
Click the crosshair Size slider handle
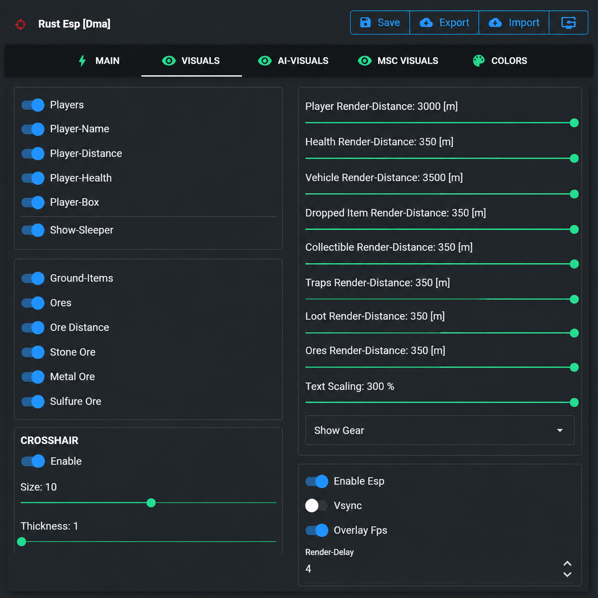tap(151, 503)
